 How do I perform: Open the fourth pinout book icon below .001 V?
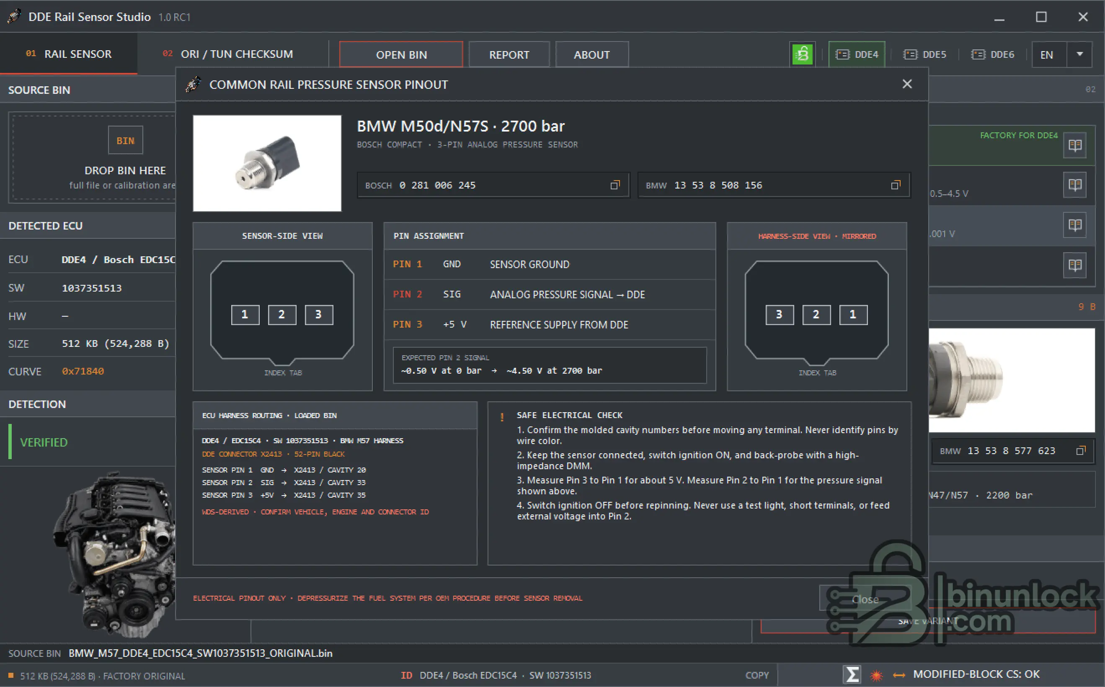1075,265
